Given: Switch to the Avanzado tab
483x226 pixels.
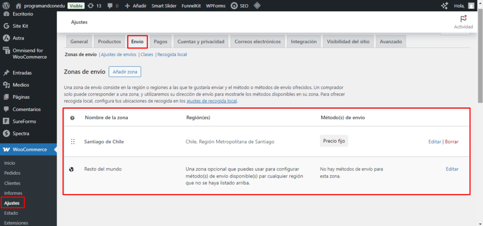Looking at the screenshot, I should tap(391, 41).
